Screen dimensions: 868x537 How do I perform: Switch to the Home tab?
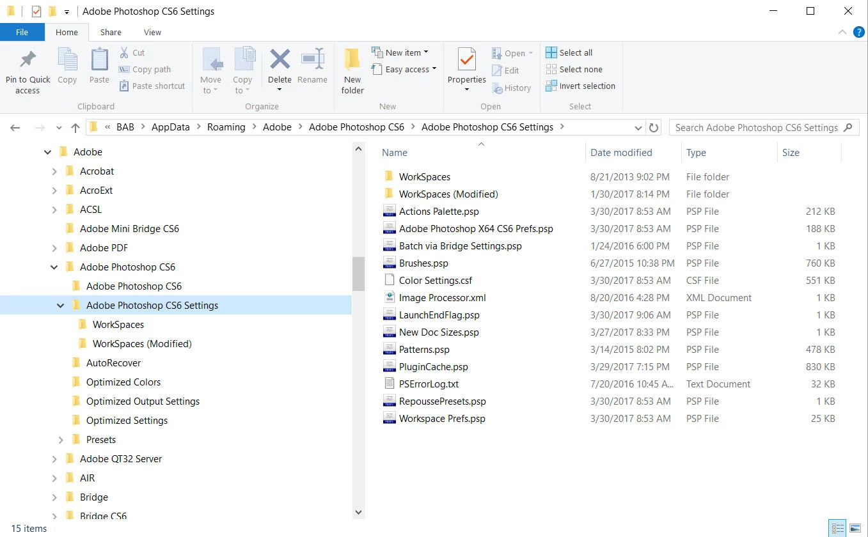tap(67, 32)
